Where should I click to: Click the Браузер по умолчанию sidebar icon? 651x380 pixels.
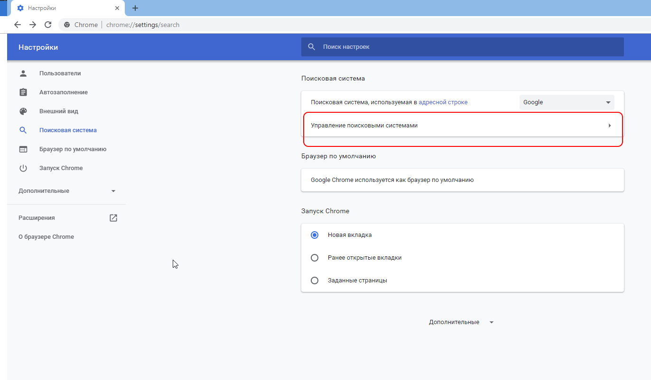click(x=23, y=149)
